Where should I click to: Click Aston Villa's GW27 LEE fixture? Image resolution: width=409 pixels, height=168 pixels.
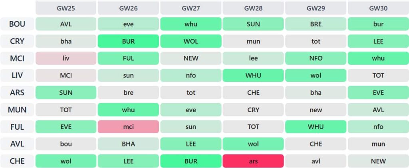pyautogui.click(x=191, y=144)
